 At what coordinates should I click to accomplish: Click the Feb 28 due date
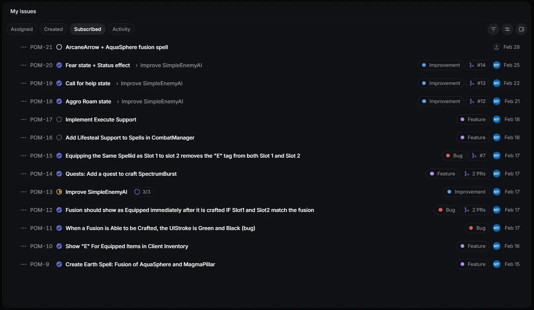(511, 47)
